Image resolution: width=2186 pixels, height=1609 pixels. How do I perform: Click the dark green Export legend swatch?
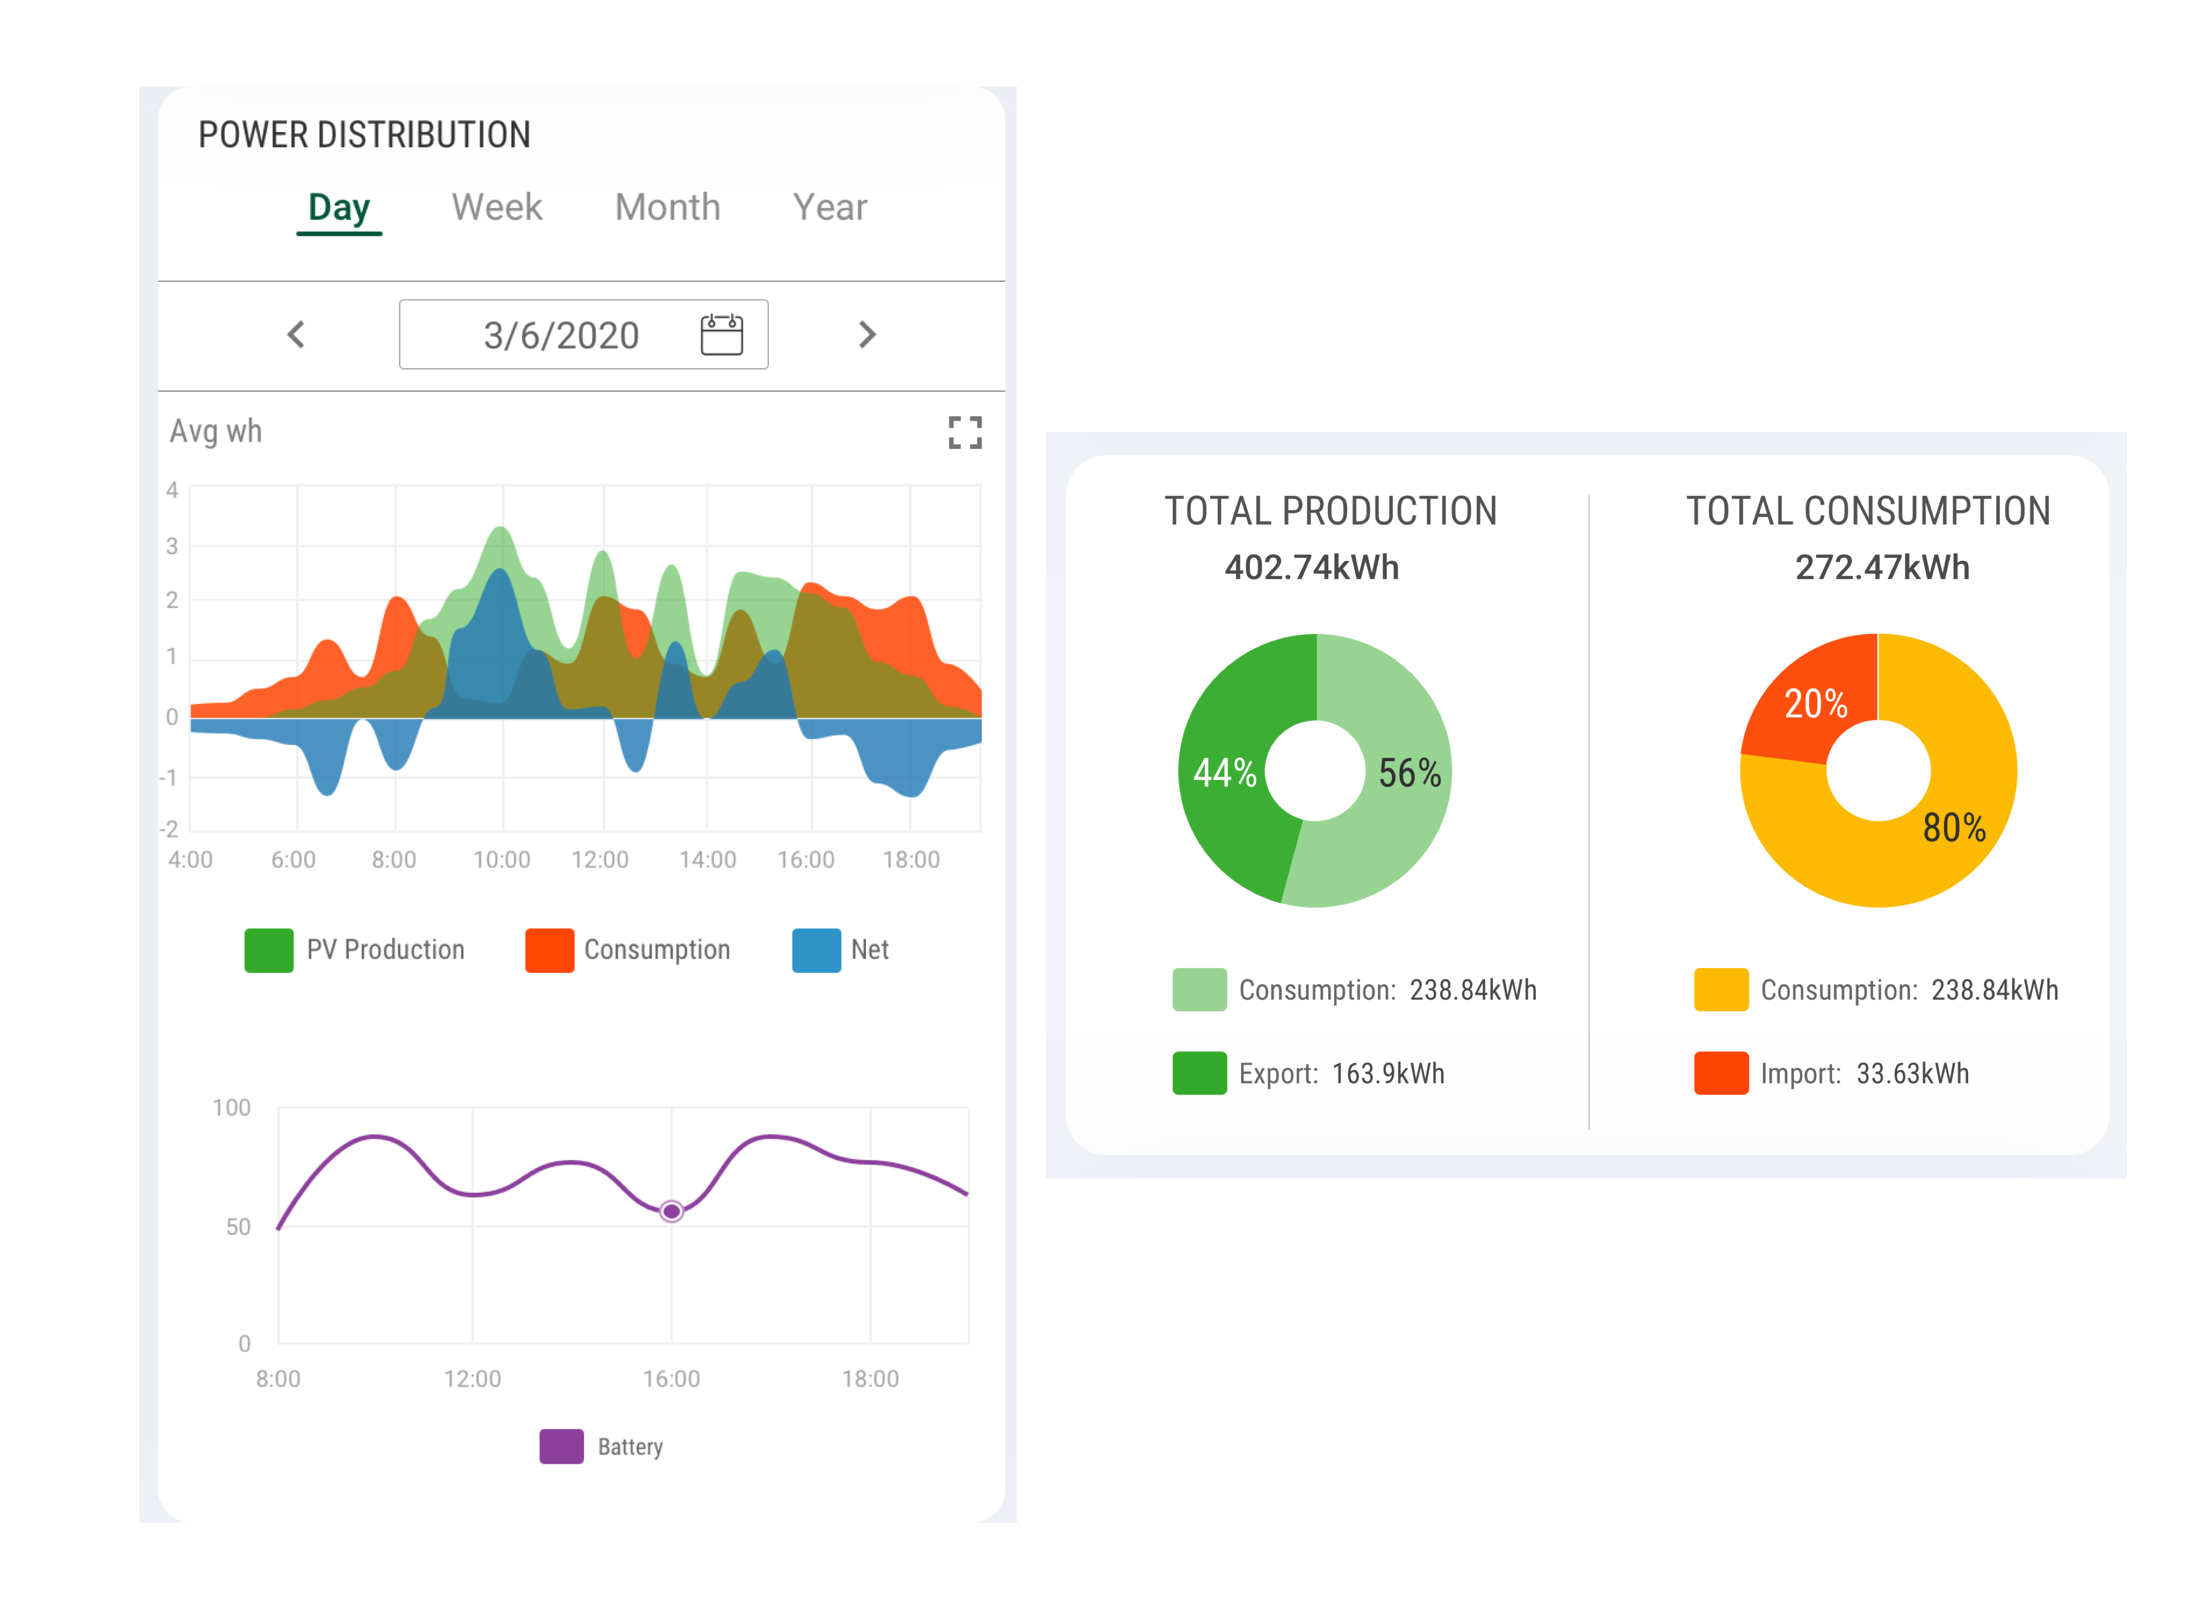click(x=1199, y=1072)
